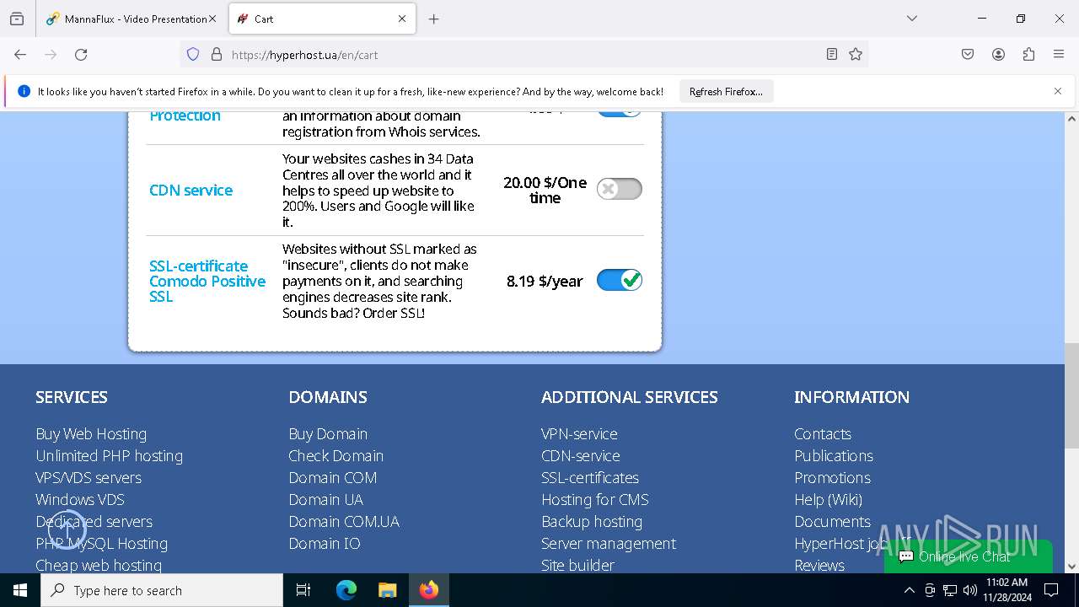The image size is (1079, 607).
Task: Open Task View in taskbar
Action: [x=303, y=590]
